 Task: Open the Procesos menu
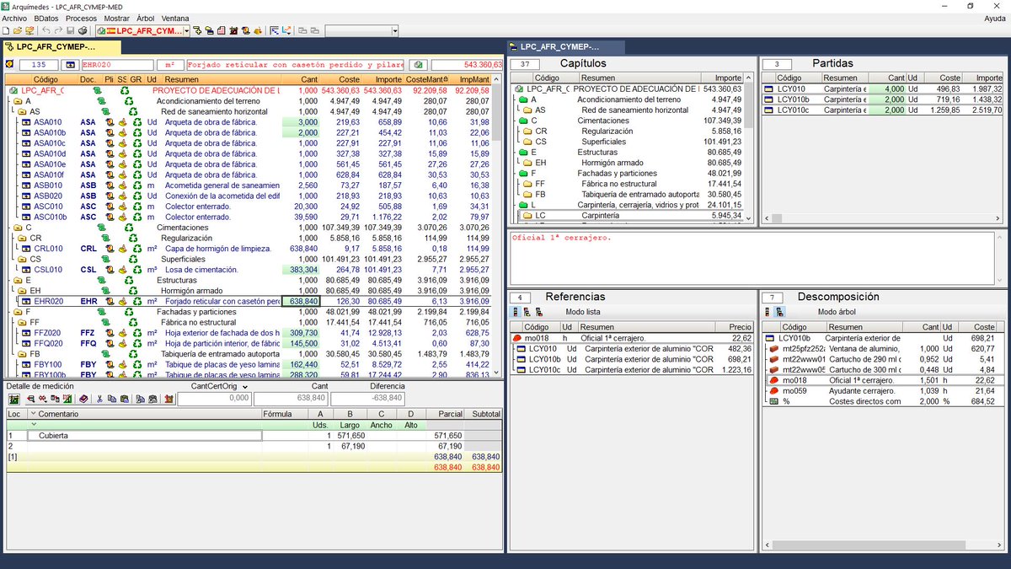pyautogui.click(x=81, y=18)
